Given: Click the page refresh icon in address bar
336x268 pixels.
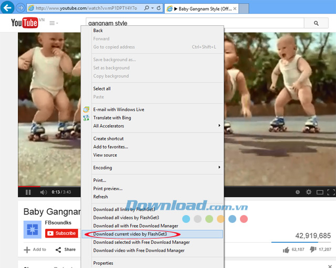Looking at the screenshot, I should (x=159, y=8).
